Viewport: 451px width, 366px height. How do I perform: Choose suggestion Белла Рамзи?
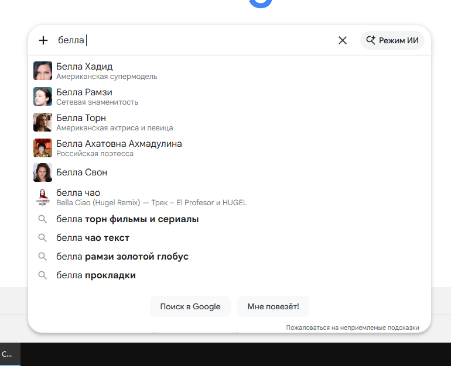(230, 96)
